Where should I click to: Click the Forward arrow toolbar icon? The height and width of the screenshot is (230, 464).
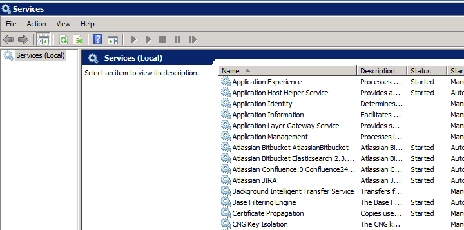[x=23, y=40]
